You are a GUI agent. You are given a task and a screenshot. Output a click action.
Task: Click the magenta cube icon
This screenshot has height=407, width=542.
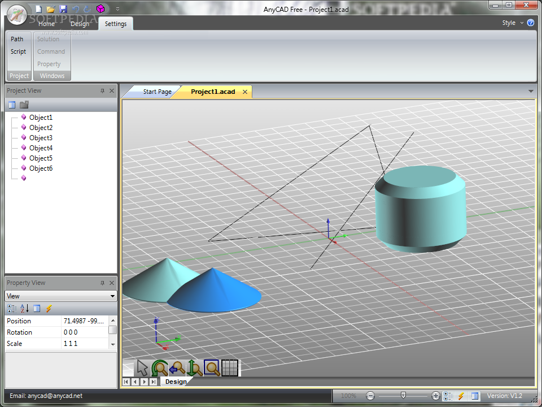click(x=100, y=8)
